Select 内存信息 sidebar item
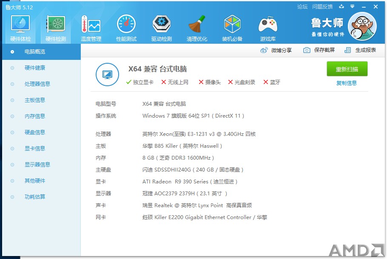The height and width of the screenshot is (259, 387). 42,116
